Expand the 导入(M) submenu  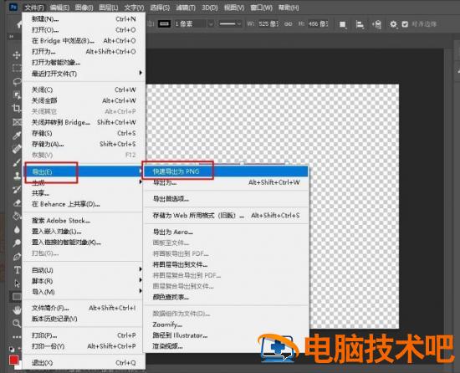click(x=141, y=291)
